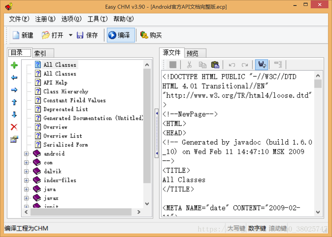Click source editor scroll up arrow
Viewport: 332px width, 237px height.
pos(318,76)
